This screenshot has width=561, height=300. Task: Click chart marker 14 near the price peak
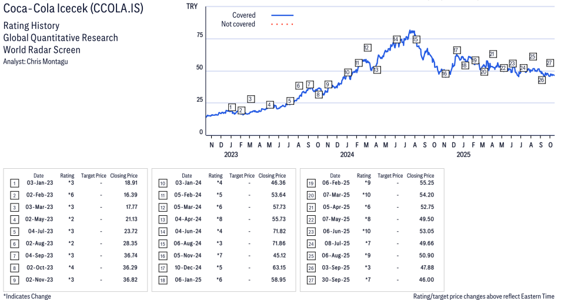click(396, 39)
